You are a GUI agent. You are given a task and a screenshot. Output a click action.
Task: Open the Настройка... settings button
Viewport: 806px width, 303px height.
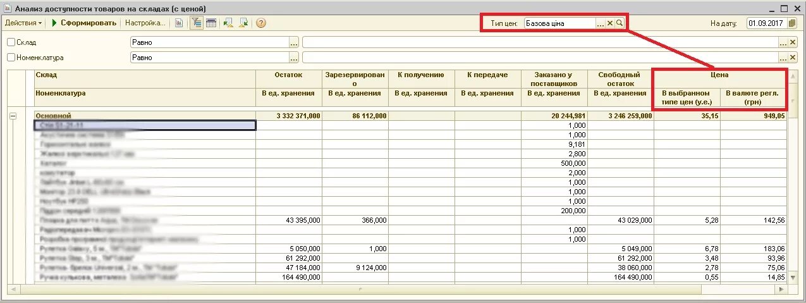(145, 23)
